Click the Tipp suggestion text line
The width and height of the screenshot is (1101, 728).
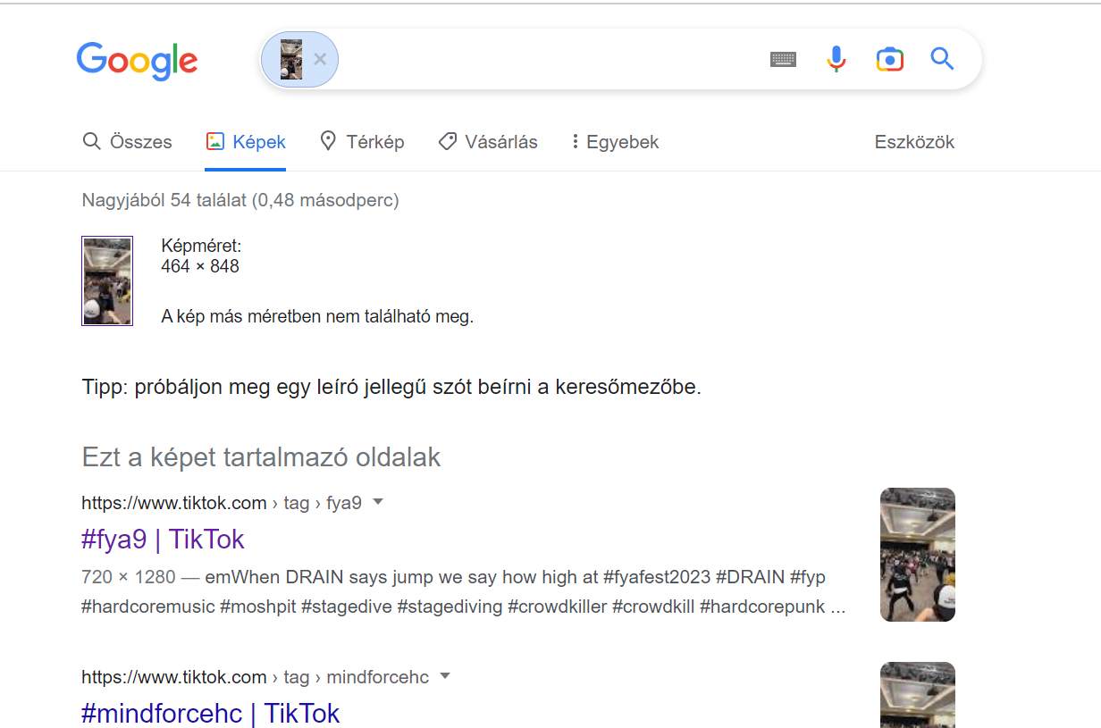point(391,388)
